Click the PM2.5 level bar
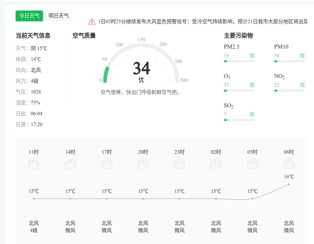 coord(239,61)
